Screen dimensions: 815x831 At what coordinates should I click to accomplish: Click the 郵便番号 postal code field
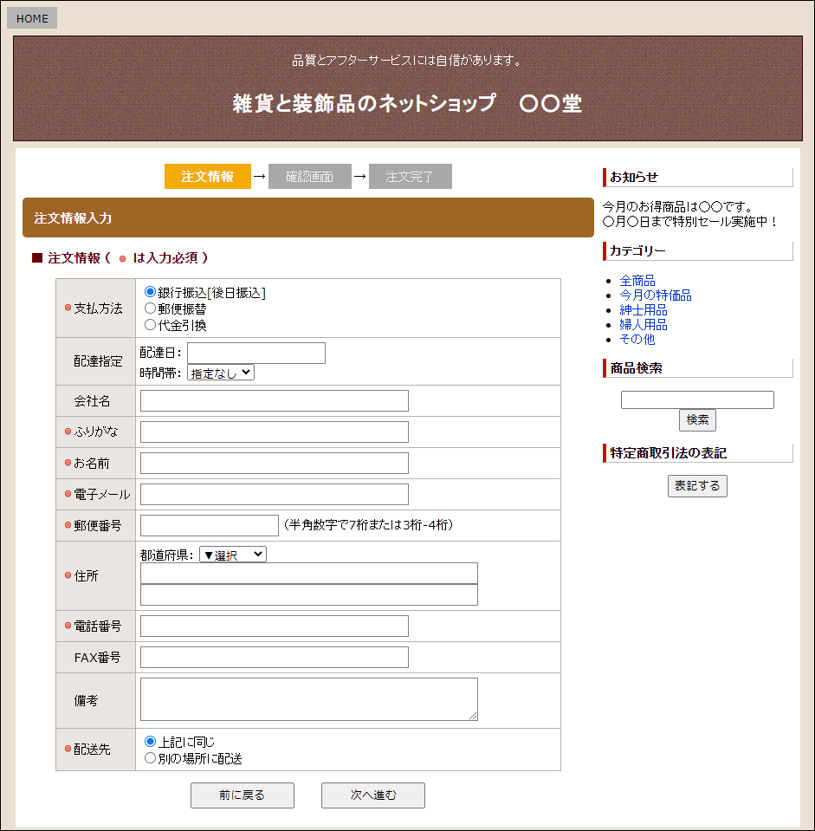[x=209, y=525]
